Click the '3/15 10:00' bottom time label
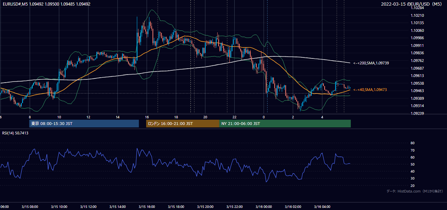 pyautogui.click(x=59, y=207)
